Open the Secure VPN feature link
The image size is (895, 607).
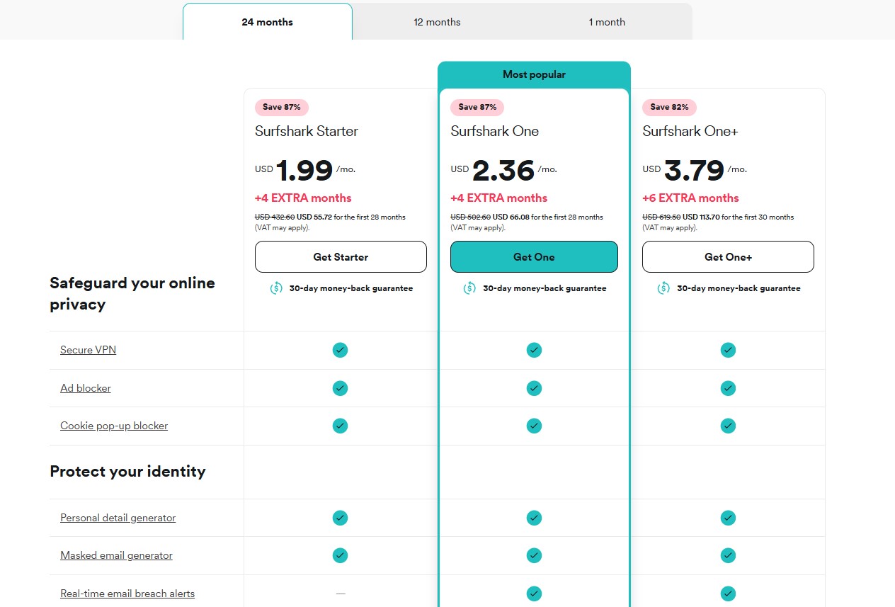88,350
